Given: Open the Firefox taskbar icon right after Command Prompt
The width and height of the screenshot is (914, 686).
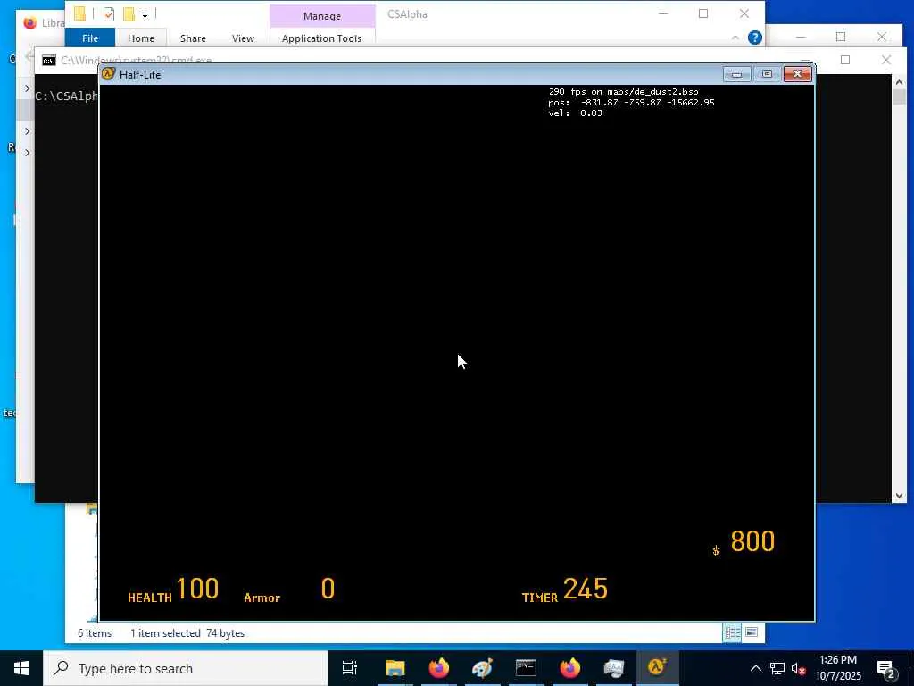Looking at the screenshot, I should 569,668.
